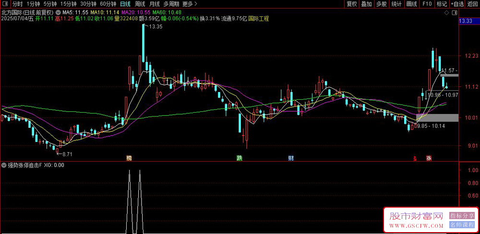
Task: Switch to the 30分钟 period tab
Action: point(88,4)
